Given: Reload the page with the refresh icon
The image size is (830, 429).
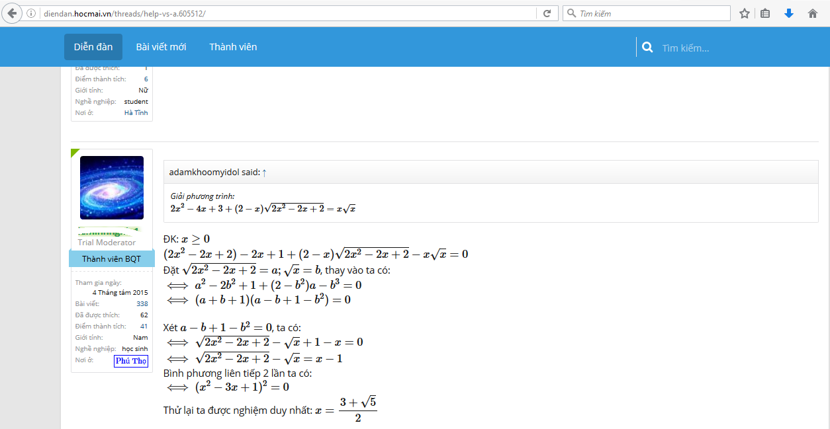Looking at the screenshot, I should pos(547,13).
